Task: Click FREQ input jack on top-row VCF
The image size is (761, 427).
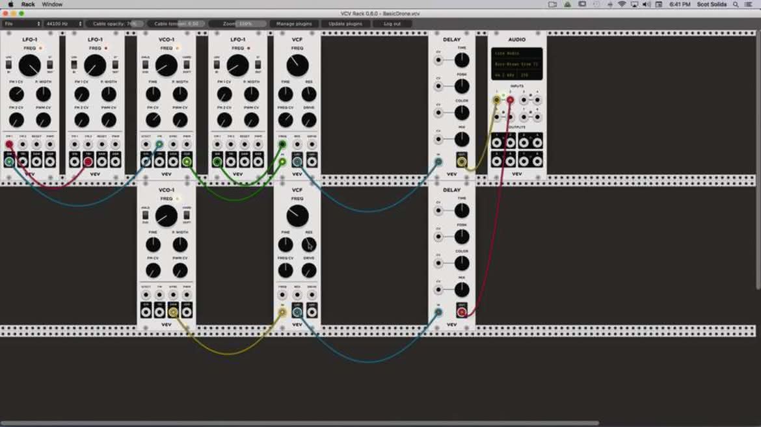Action: pos(282,144)
